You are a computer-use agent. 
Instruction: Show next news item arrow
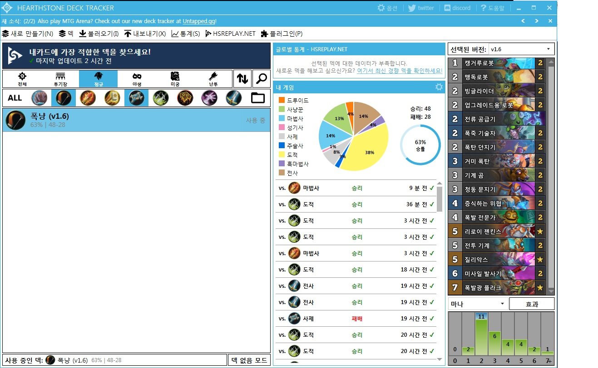[x=537, y=21]
